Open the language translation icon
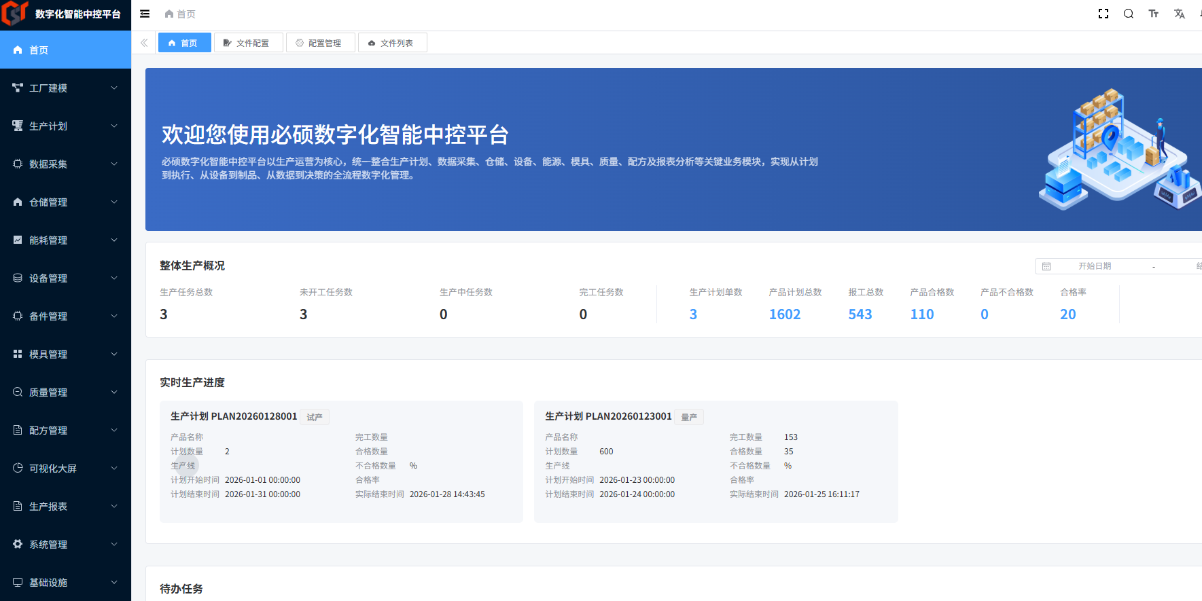 pos(1179,14)
